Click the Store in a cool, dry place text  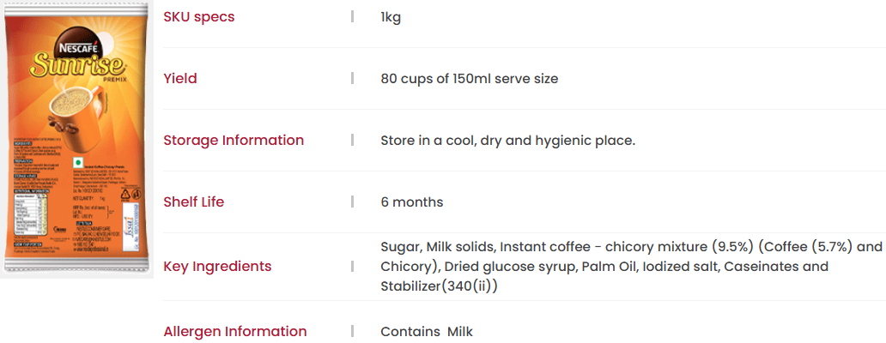click(x=508, y=140)
